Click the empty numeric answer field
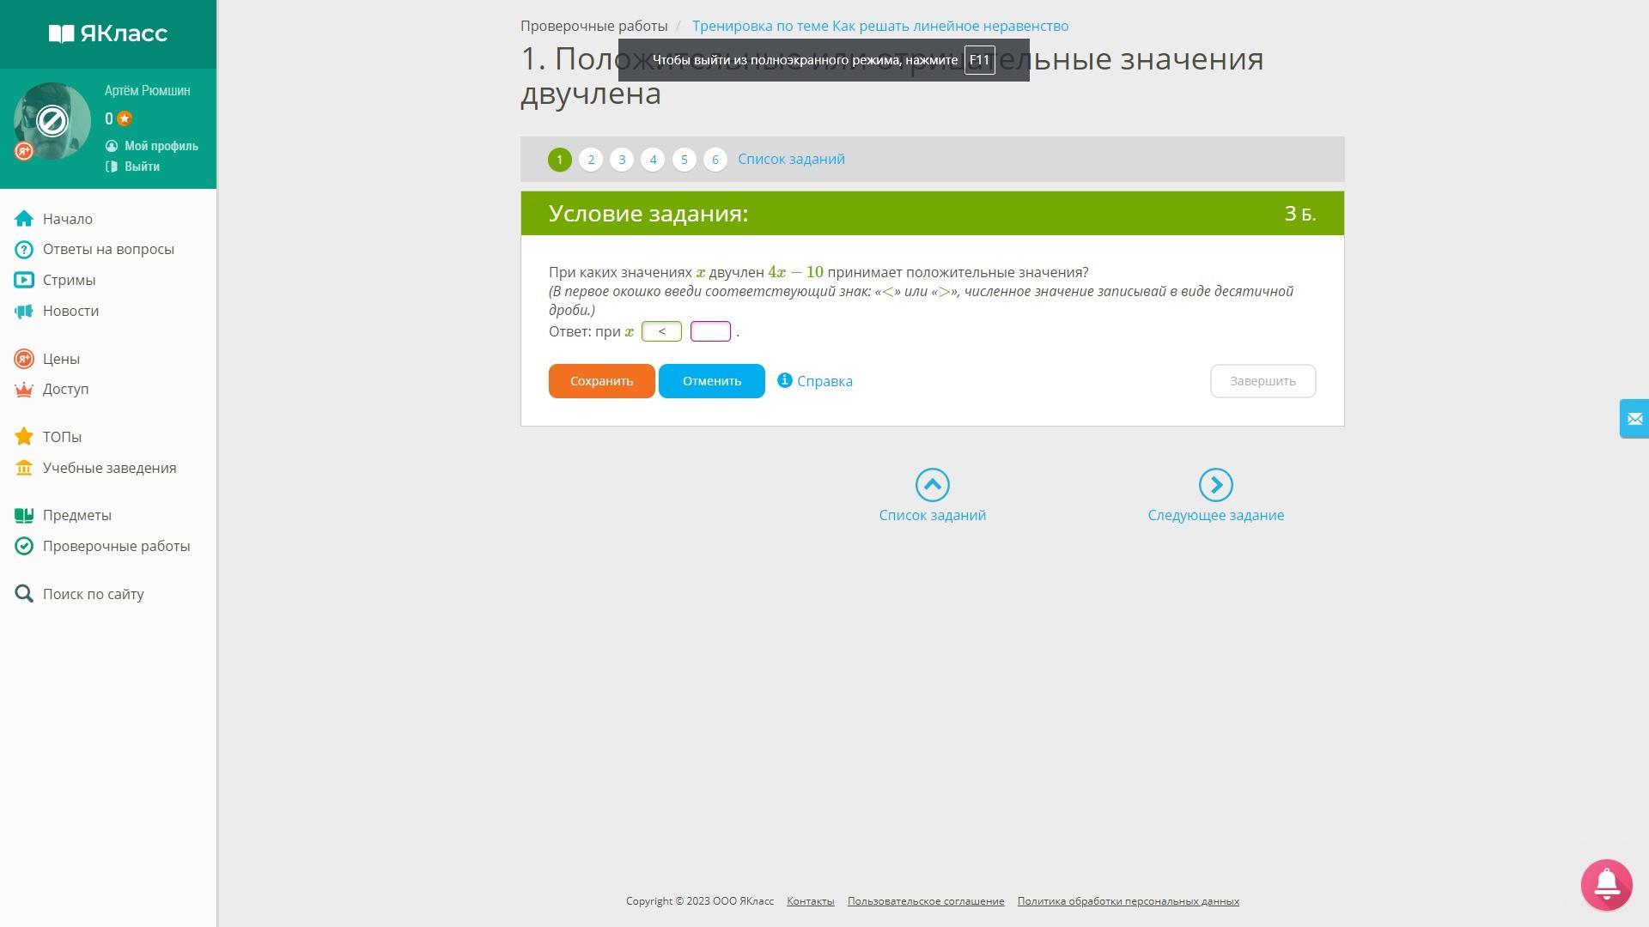 coord(710,331)
